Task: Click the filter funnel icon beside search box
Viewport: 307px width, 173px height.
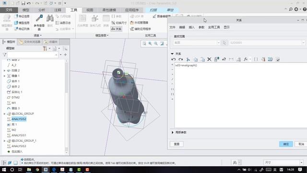Action: click(4, 55)
